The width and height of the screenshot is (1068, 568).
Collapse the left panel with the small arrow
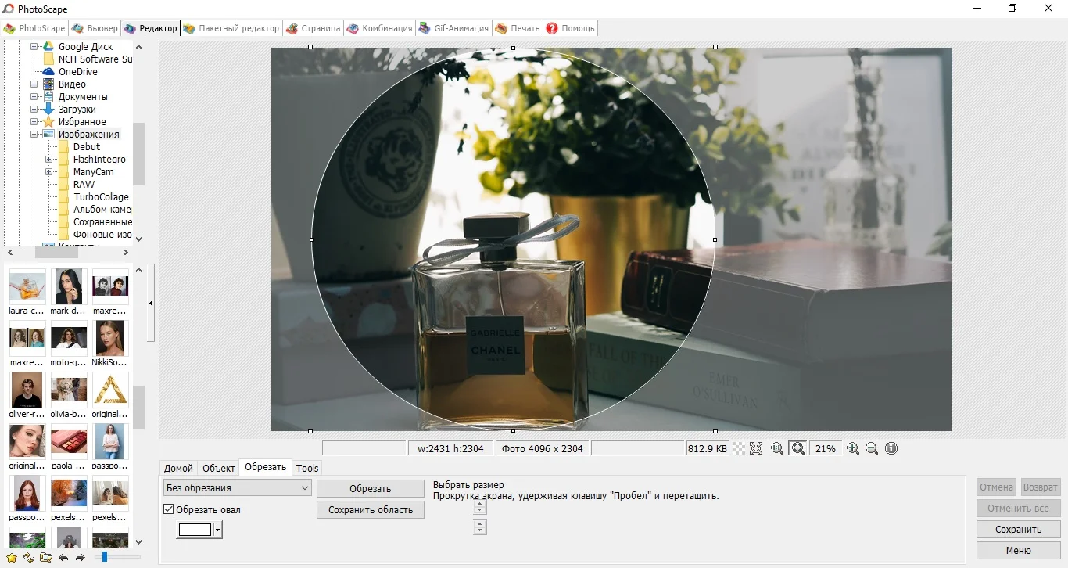151,303
